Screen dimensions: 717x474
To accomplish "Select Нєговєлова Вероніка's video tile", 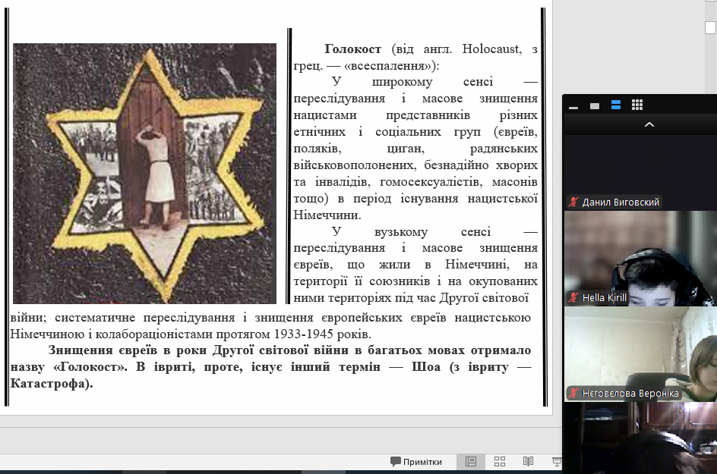I will tap(640, 354).
